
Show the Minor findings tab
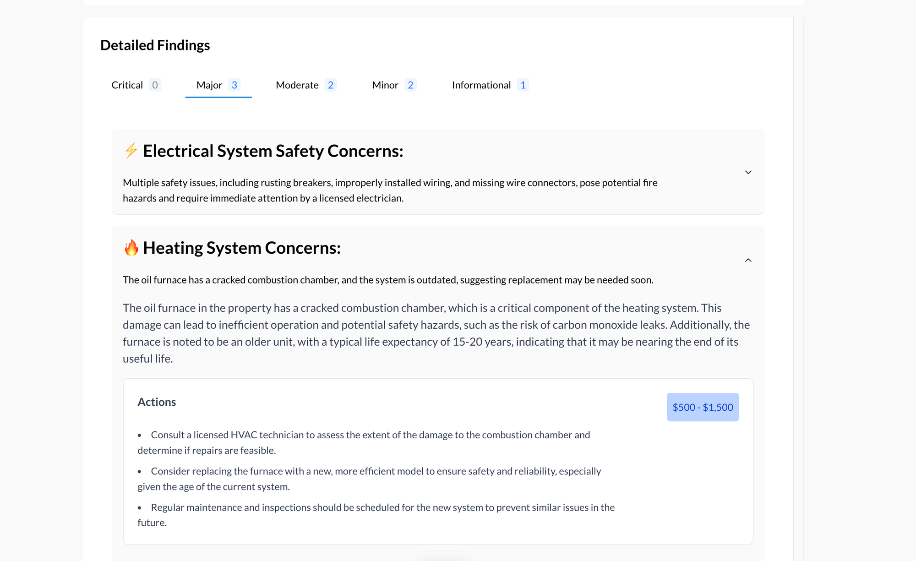pos(385,85)
